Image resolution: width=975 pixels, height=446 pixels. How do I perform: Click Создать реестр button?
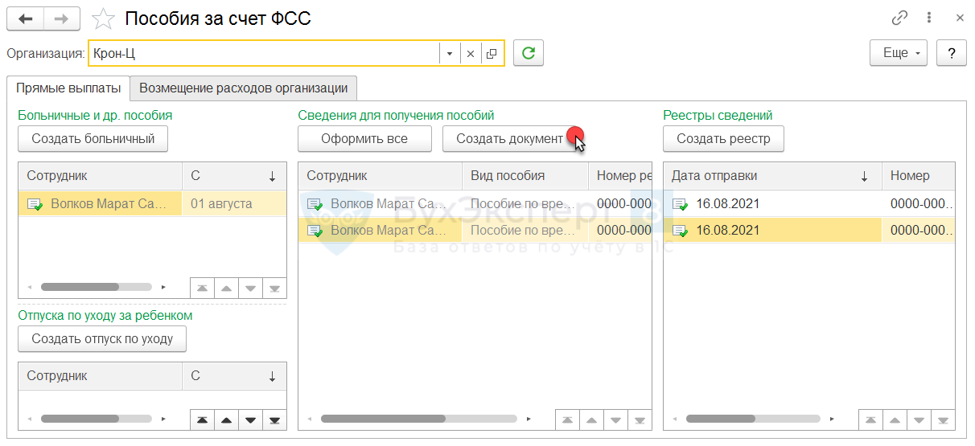point(723,138)
